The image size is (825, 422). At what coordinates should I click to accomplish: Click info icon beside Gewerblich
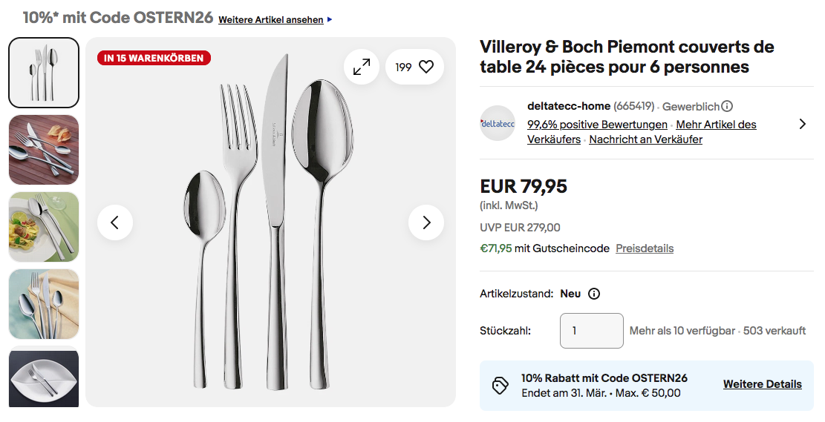(728, 106)
